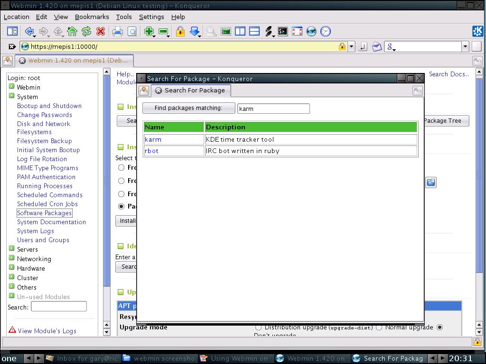
Task: Open the Edit menu
Action: pyautogui.click(x=41, y=17)
